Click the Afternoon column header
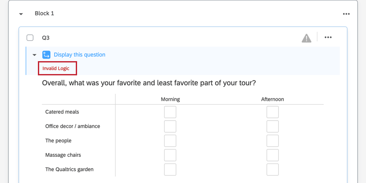The width and height of the screenshot is (366, 183). pyautogui.click(x=272, y=99)
